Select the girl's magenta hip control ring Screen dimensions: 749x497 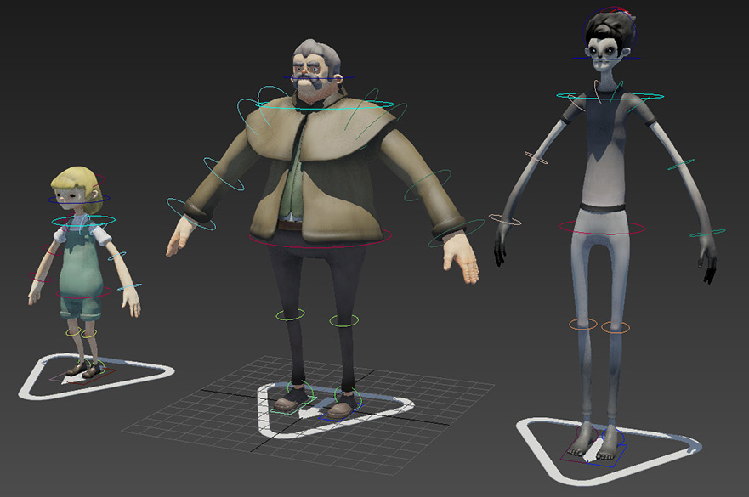click(x=84, y=292)
